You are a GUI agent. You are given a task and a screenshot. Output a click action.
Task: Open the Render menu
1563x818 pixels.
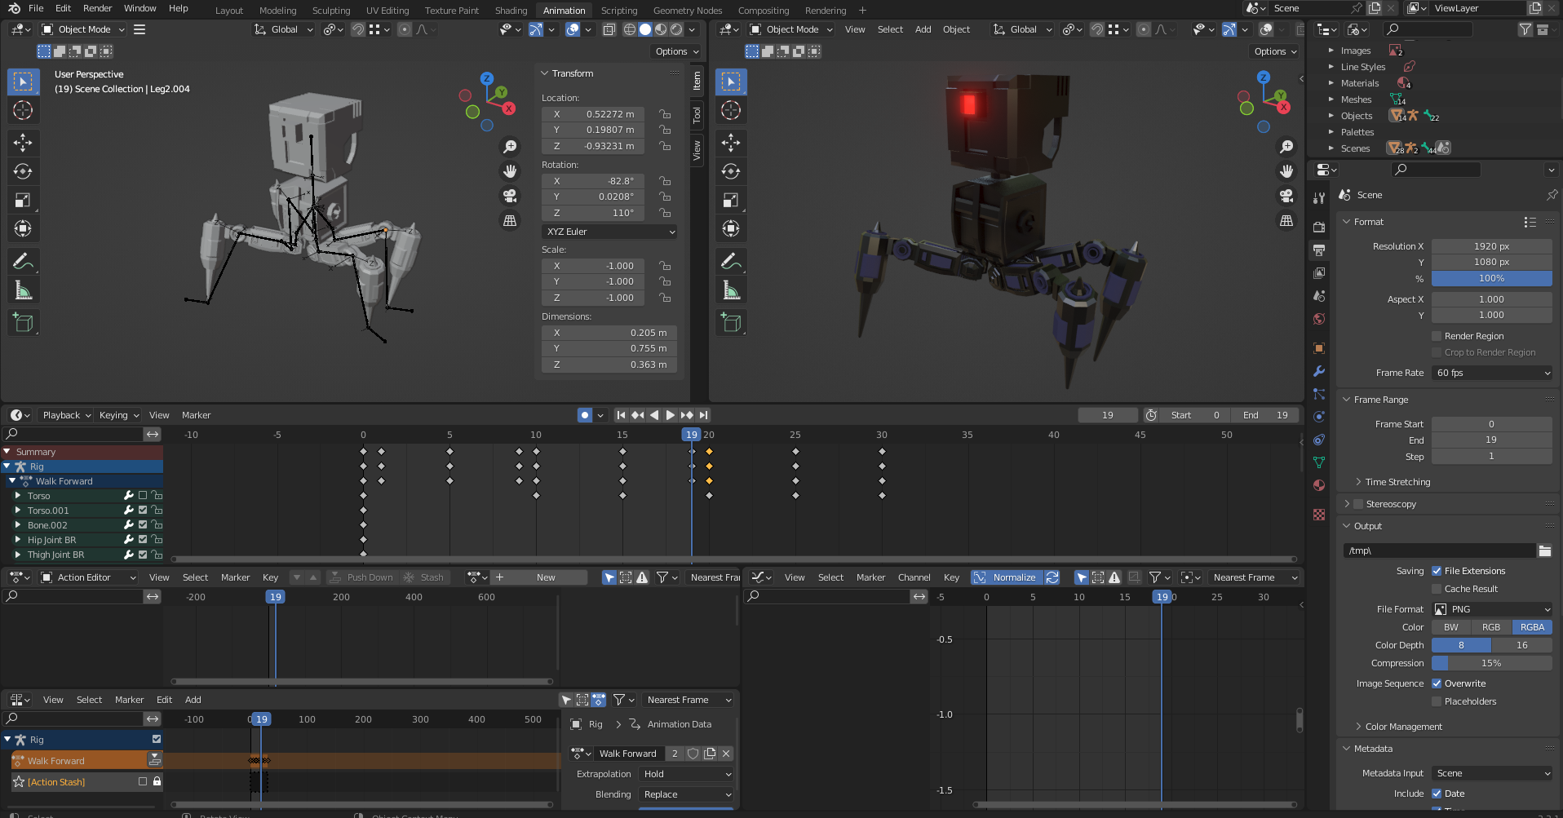click(x=97, y=8)
